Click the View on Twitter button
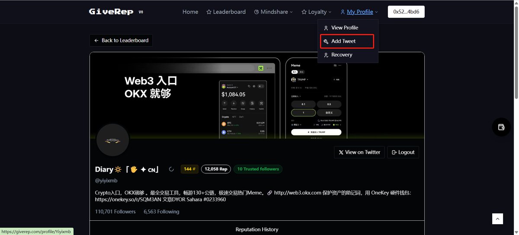Screen dimensions: 519x235 [359, 152]
